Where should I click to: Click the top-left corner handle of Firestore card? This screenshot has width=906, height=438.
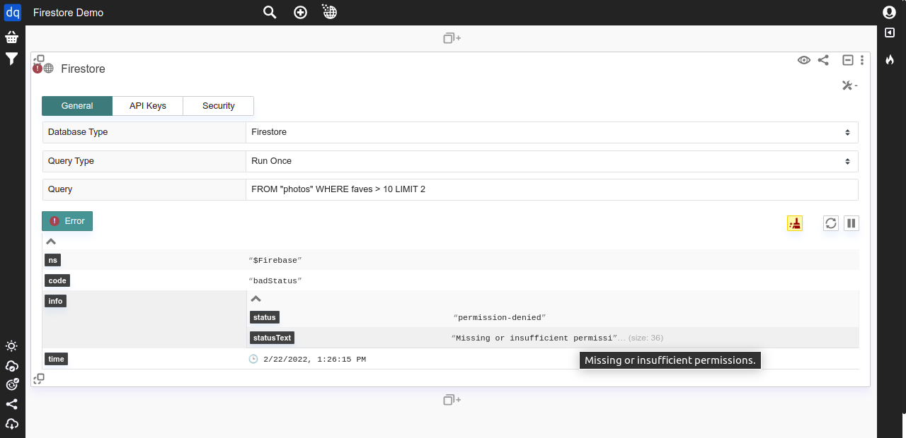pos(39,59)
